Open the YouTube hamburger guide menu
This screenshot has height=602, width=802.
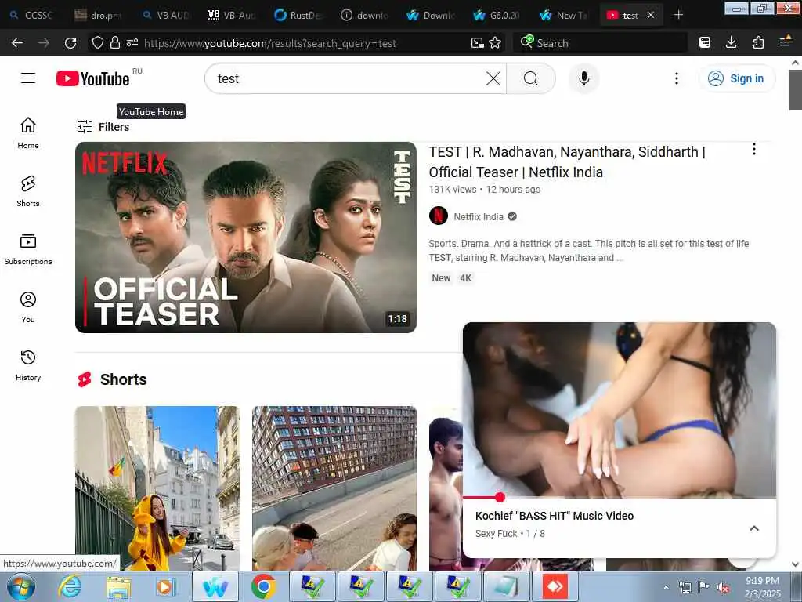[28, 78]
